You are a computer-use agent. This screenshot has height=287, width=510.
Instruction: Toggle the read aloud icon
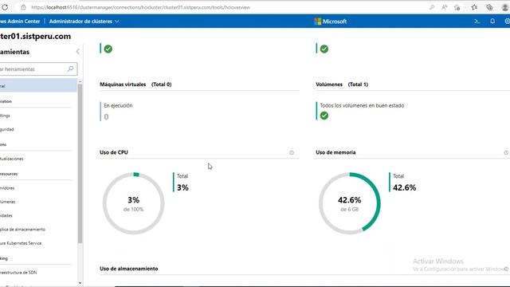[x=445, y=7]
